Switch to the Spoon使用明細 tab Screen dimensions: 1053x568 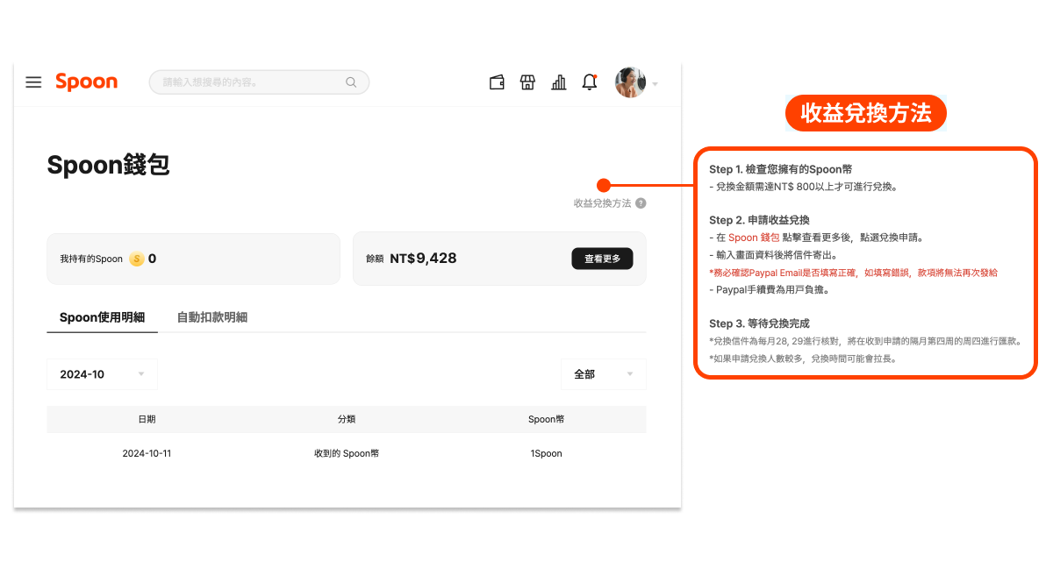click(102, 317)
